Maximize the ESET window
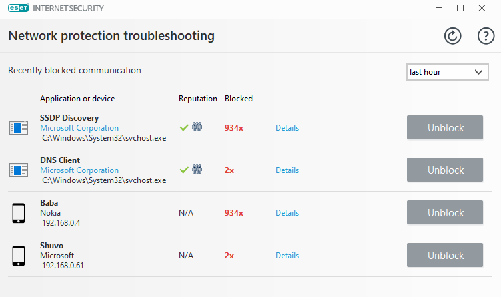Viewport: 501px width, 297px height. click(460, 8)
